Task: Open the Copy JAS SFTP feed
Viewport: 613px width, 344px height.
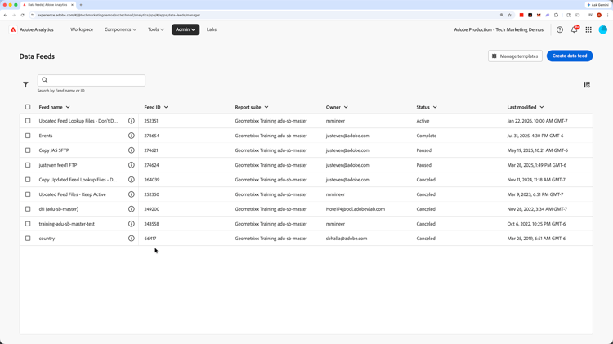Action: click(54, 150)
